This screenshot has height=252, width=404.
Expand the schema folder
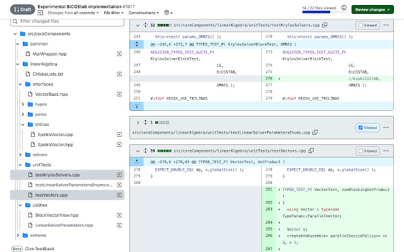(x=18, y=235)
